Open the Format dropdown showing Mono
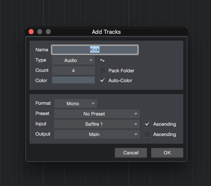This screenshot has height=186, width=211. [76, 103]
